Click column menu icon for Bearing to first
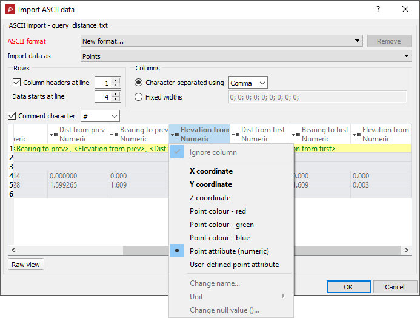The width and height of the screenshot is (420, 318). 295,134
